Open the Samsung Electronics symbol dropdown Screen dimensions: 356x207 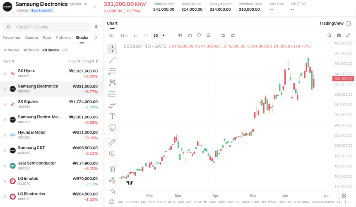pyautogui.click(x=86, y=4)
